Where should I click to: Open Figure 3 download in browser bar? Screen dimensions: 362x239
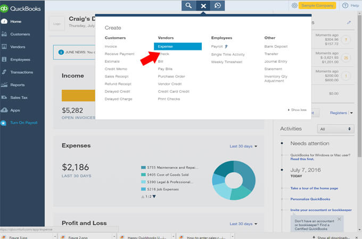(x=19, y=237)
